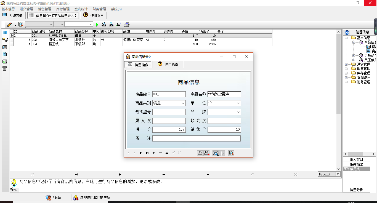Click the rightmost document search icon in dialog

[231, 153]
